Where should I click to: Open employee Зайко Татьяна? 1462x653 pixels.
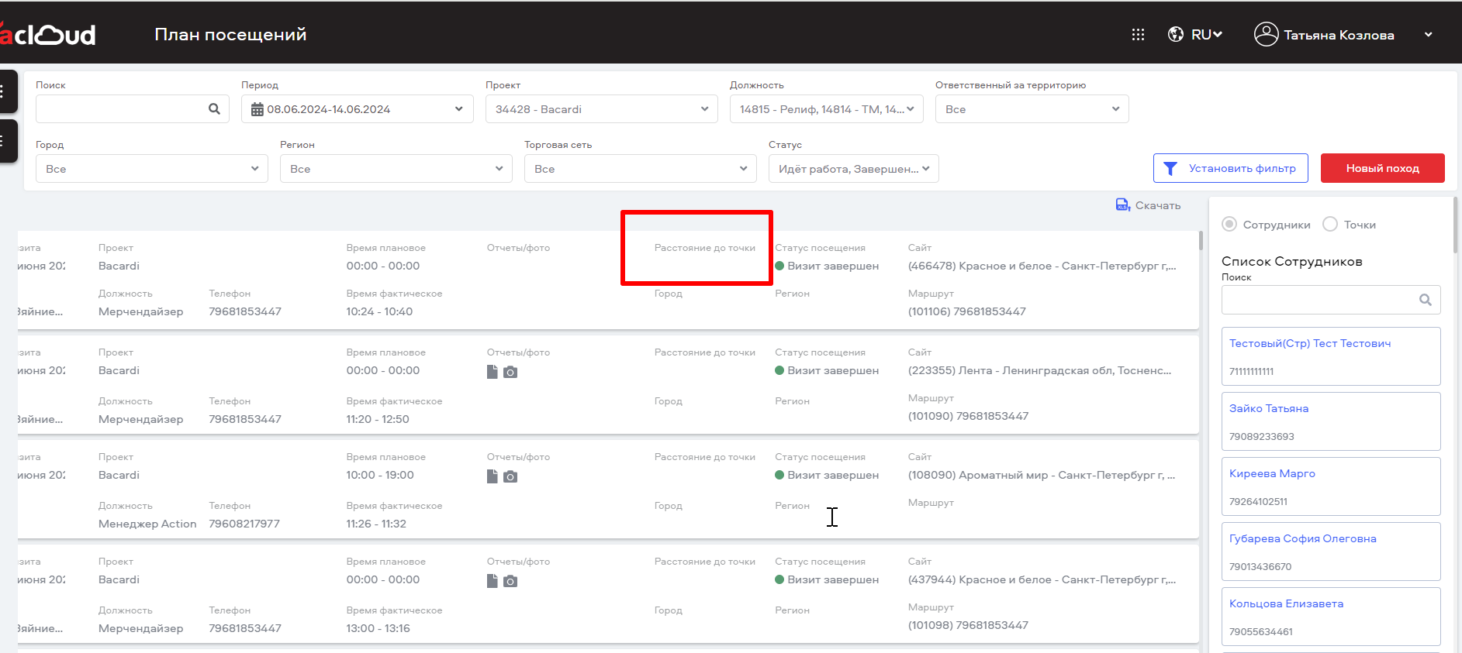1331,421
